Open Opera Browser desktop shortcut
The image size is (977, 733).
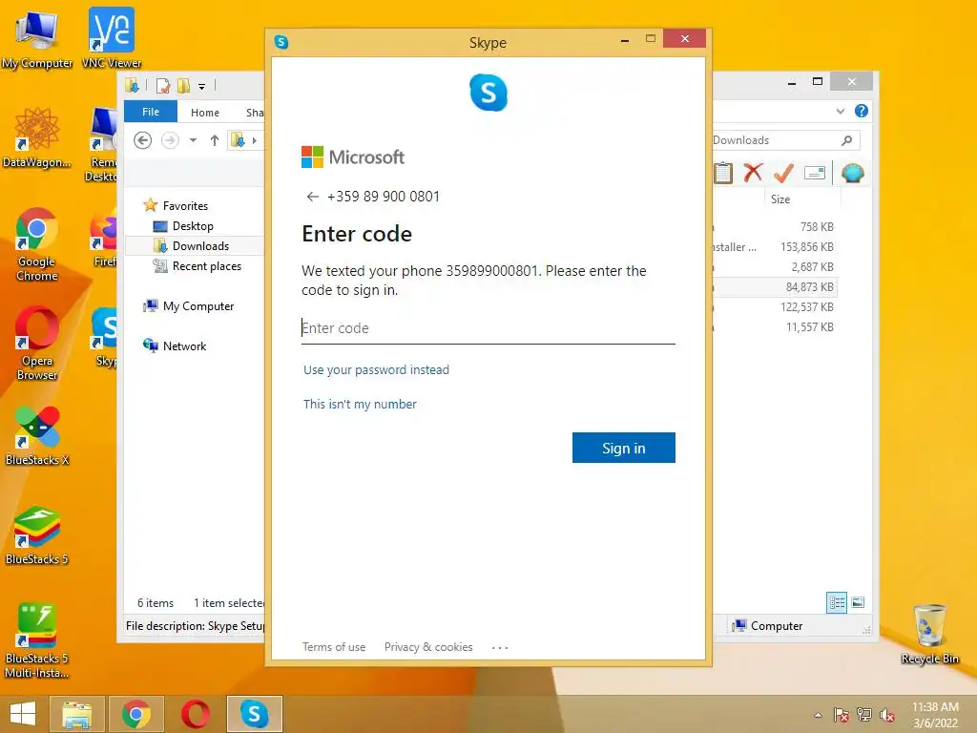[37, 344]
